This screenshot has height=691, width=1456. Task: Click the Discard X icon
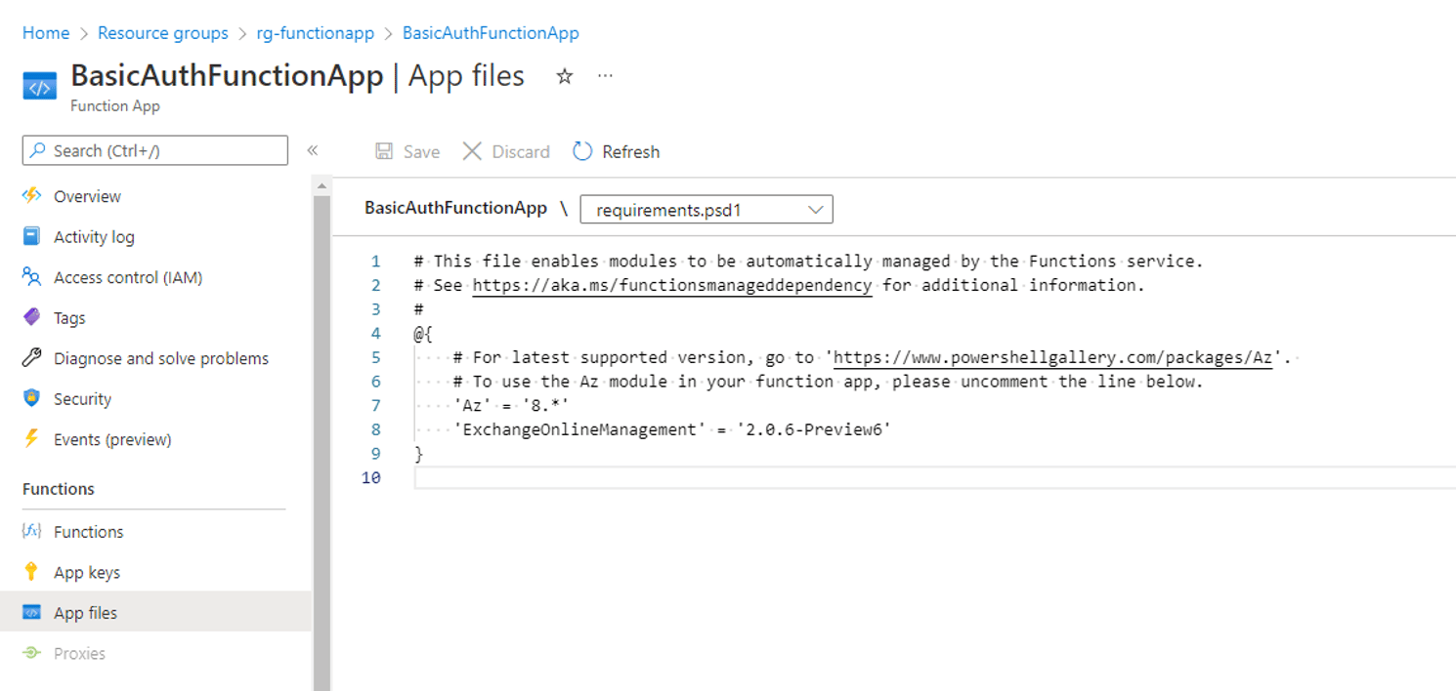[x=472, y=151]
